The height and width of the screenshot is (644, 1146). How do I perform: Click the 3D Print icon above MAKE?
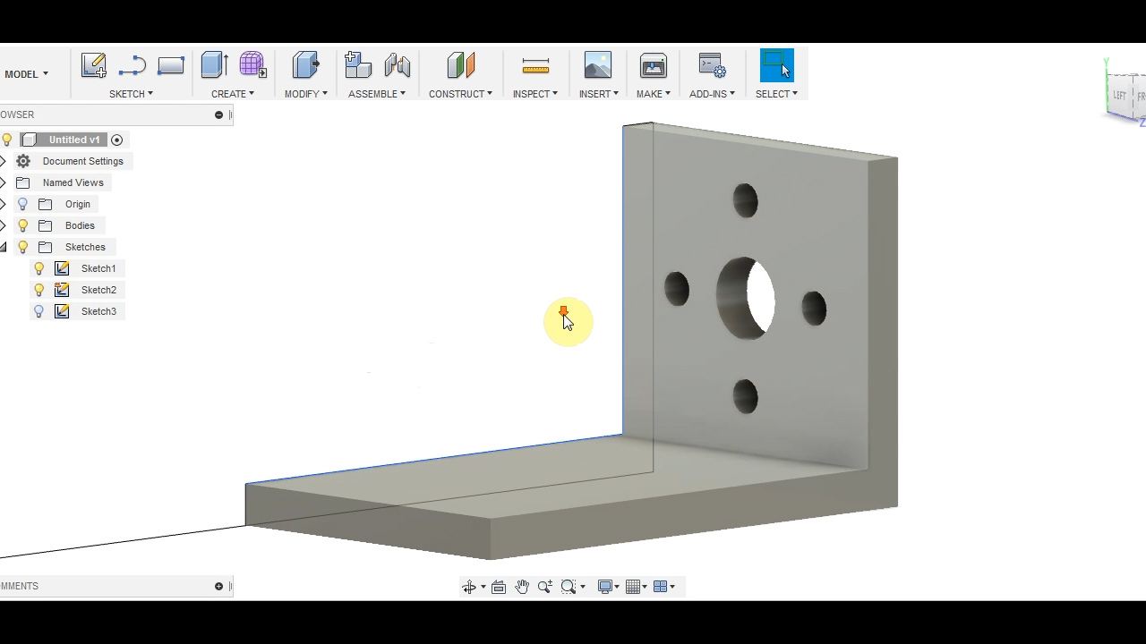tap(654, 65)
